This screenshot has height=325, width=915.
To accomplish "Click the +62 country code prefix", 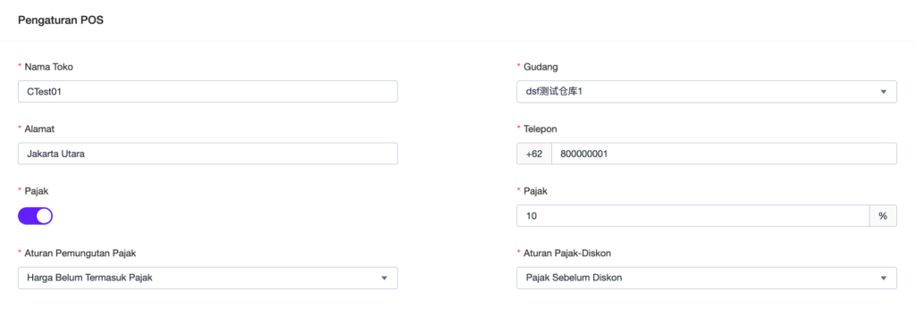I will 534,154.
